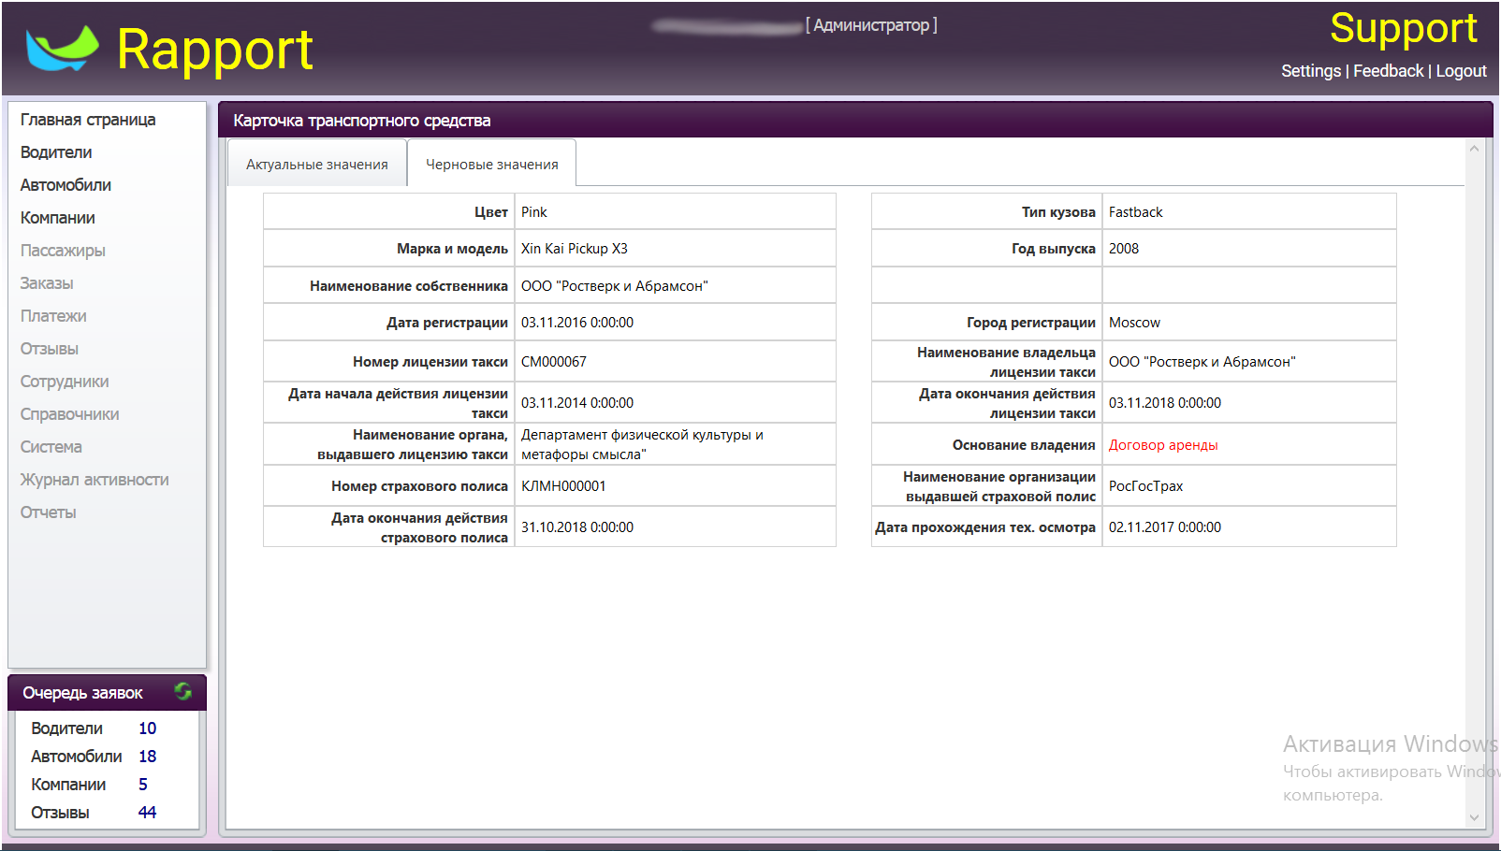
Task: Click the Наименование собственника field label
Action: [409, 286]
